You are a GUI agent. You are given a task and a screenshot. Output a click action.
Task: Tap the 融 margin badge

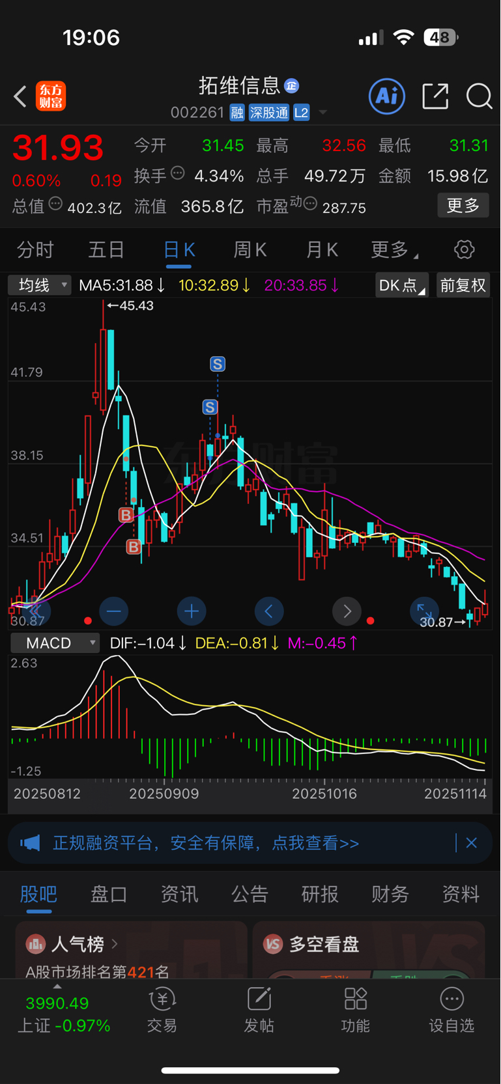click(237, 113)
